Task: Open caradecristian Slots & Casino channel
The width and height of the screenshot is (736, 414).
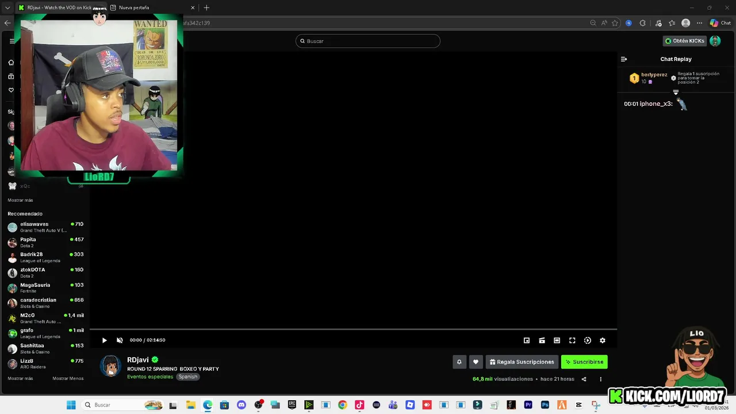Action: tap(45, 303)
